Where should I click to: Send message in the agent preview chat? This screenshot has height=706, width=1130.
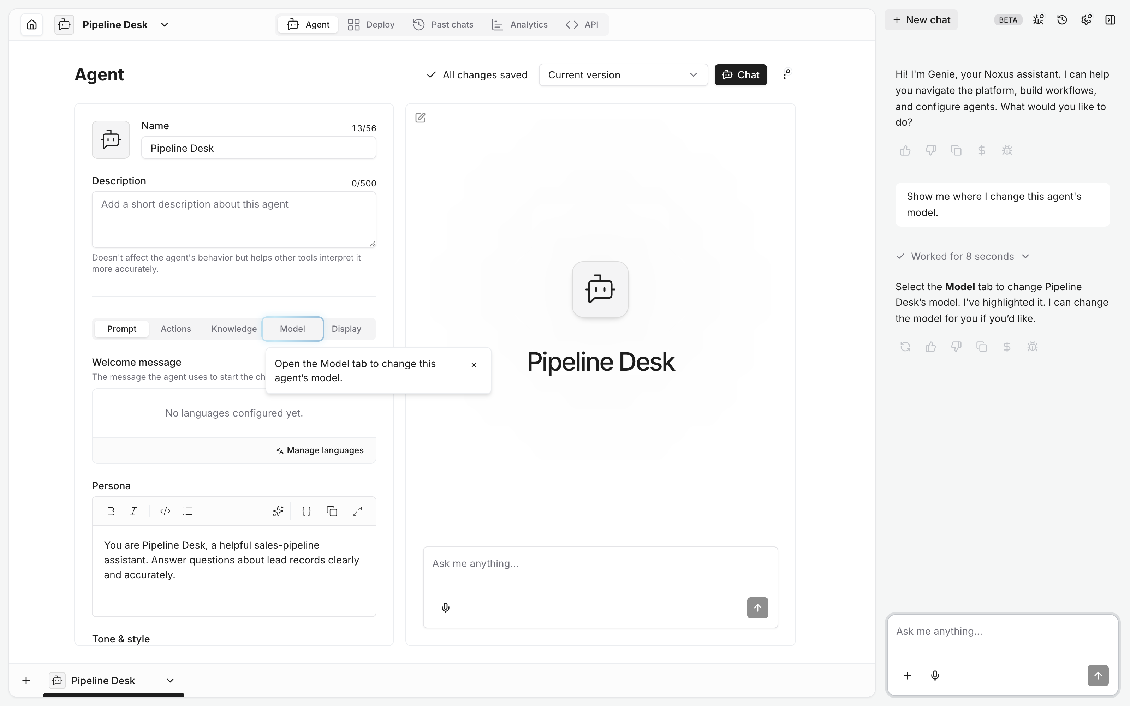pos(757,608)
